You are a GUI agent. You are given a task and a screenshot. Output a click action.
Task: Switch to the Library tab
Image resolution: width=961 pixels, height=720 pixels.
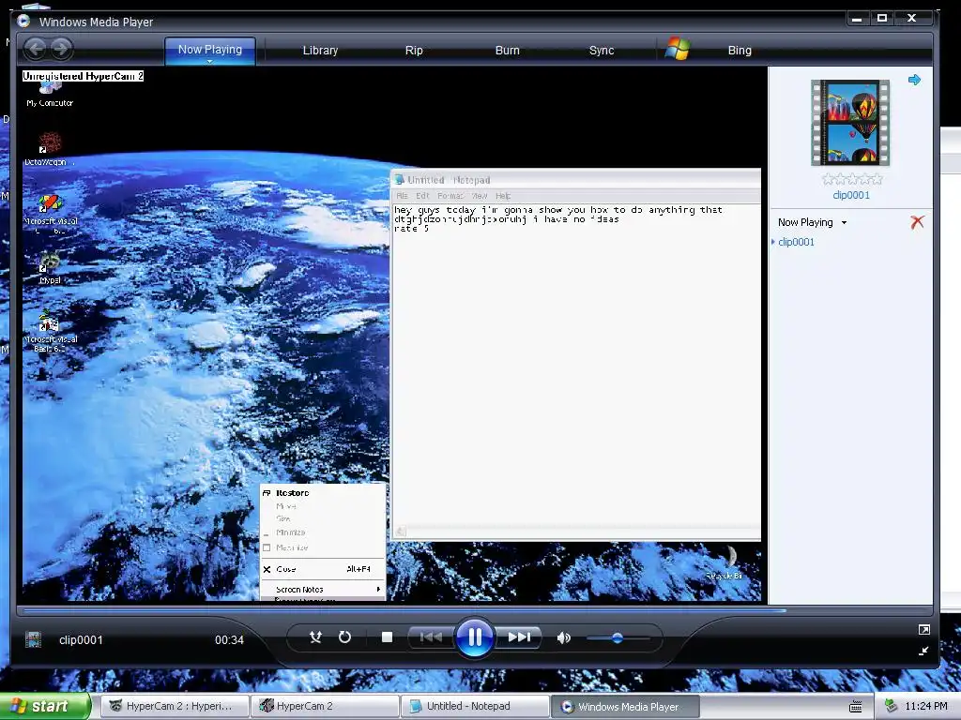coord(320,51)
